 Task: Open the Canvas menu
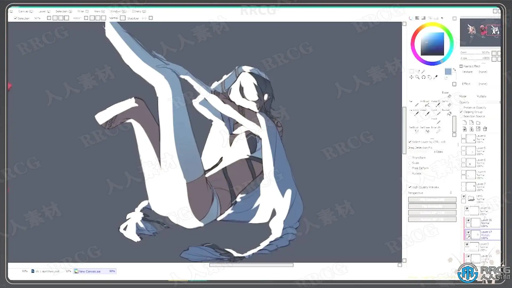(26, 11)
